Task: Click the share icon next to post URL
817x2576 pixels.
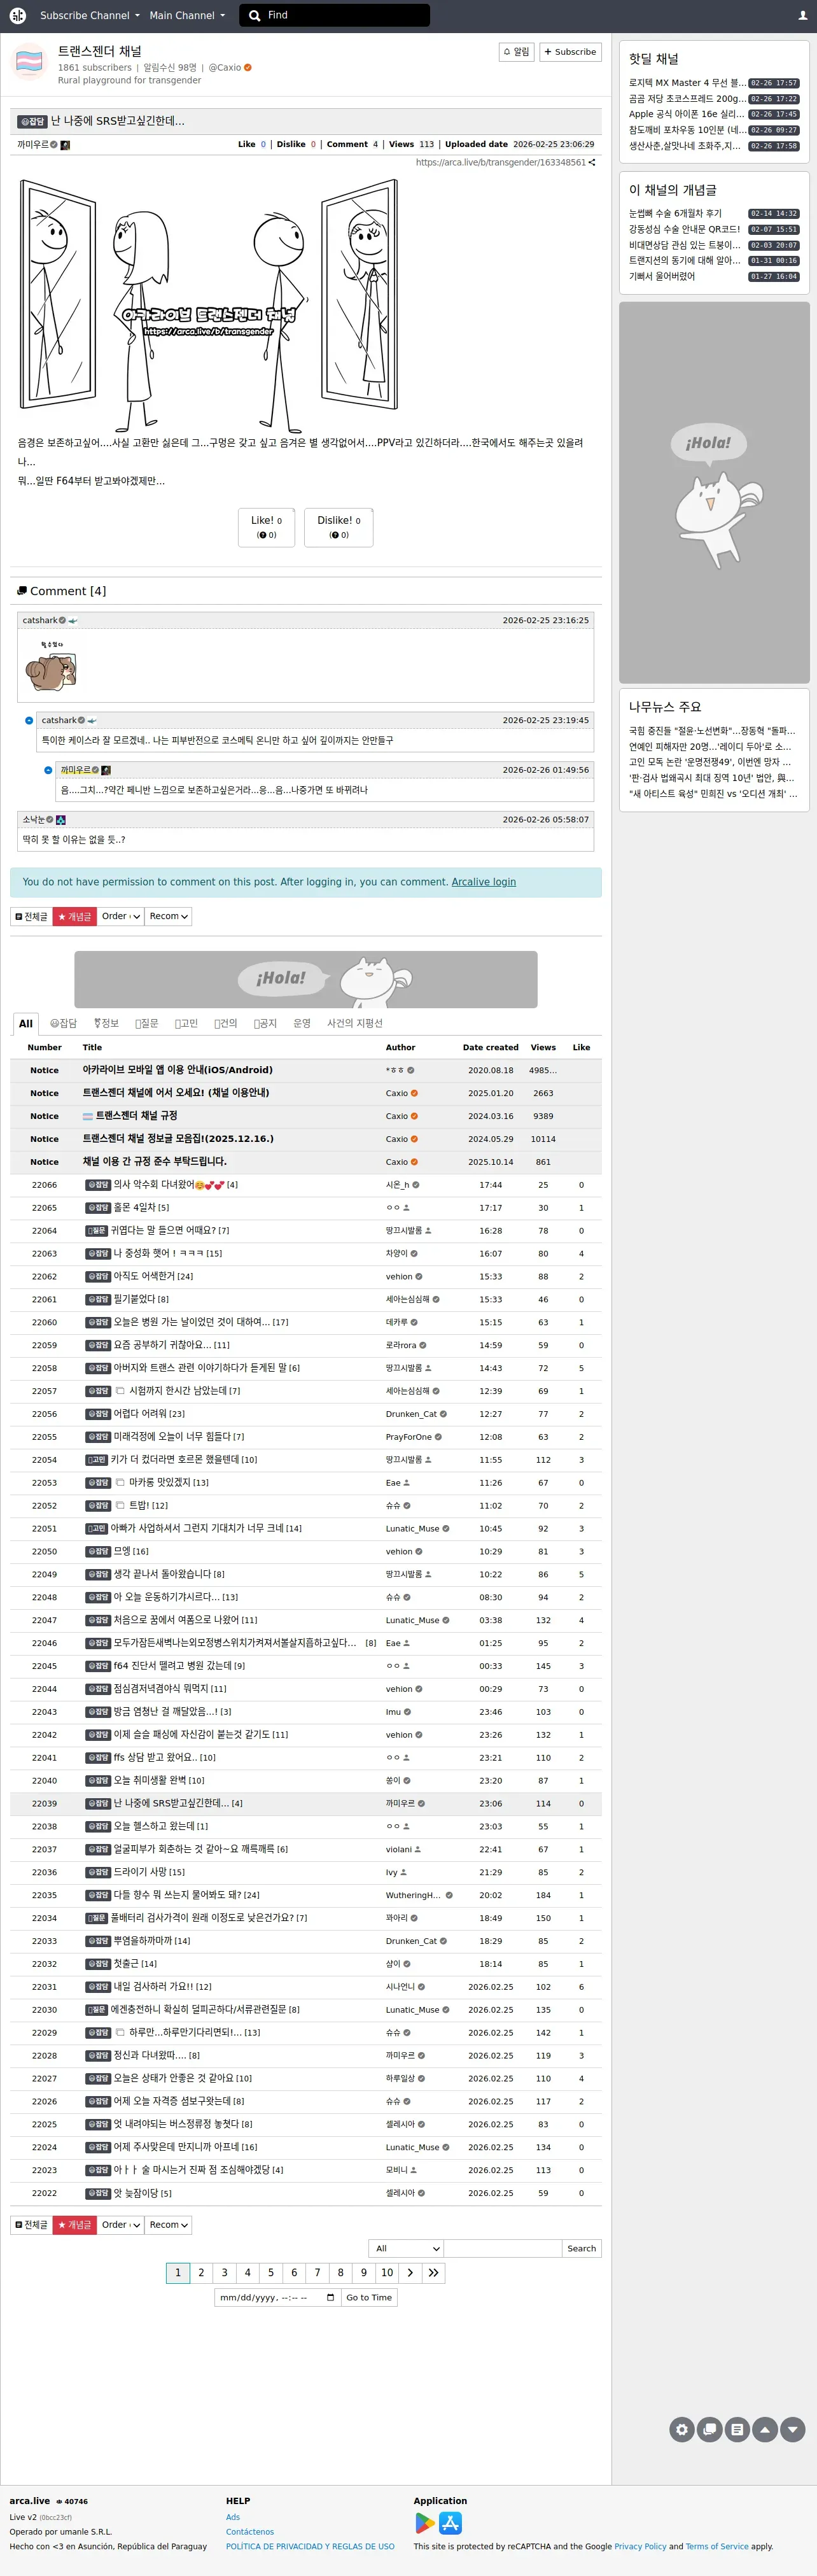Action: point(592,162)
